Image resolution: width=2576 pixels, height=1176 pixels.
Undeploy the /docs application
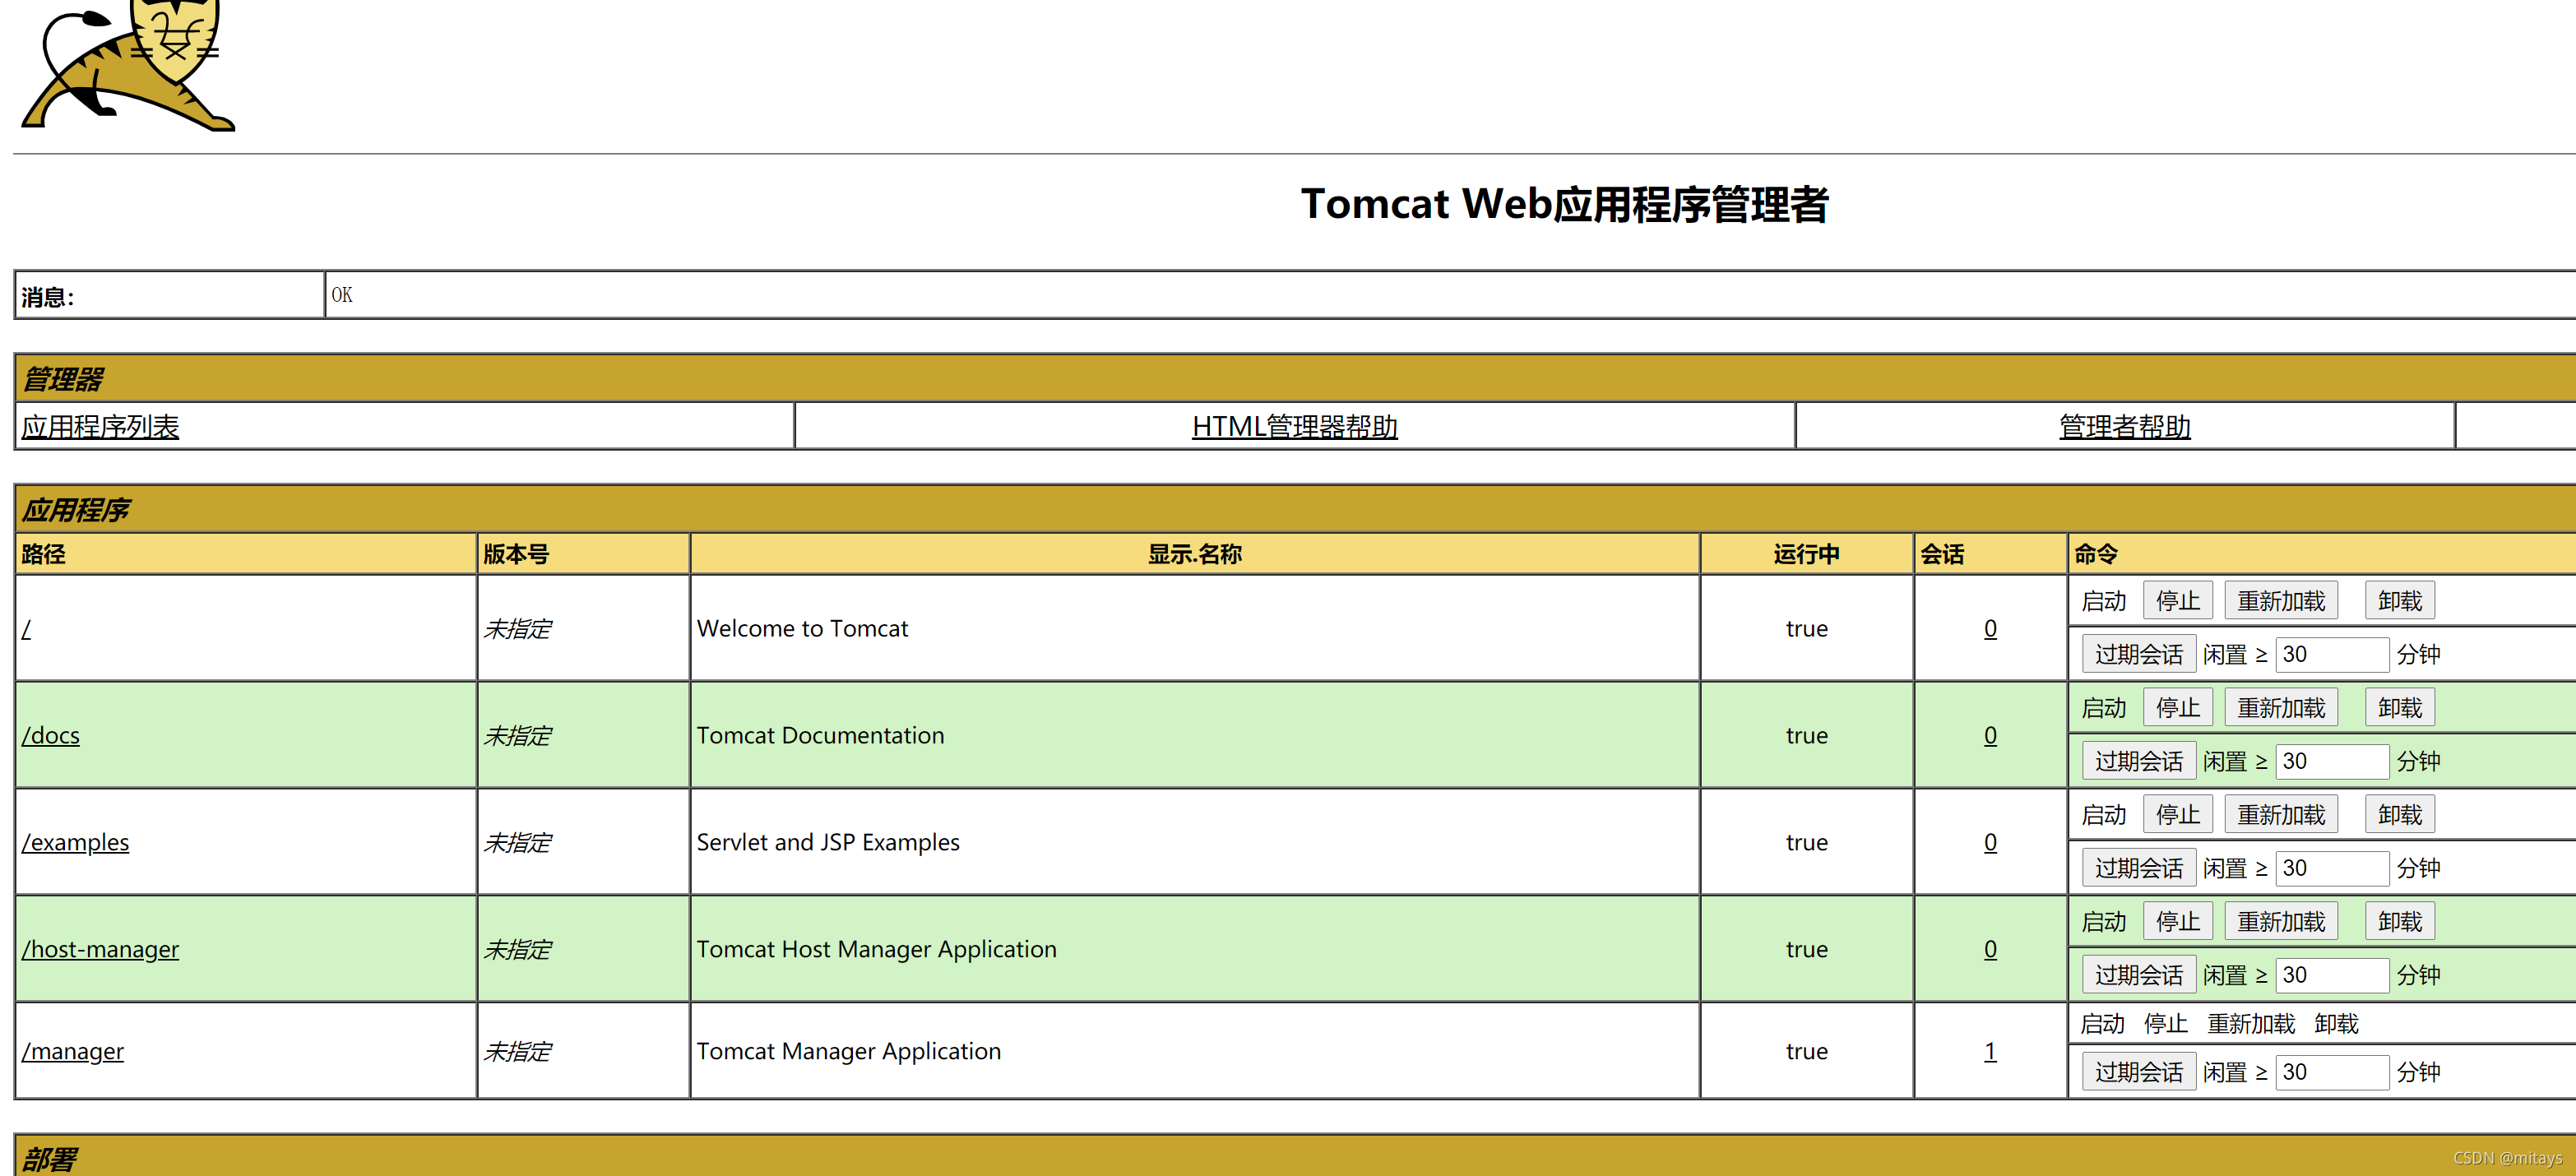[x=2399, y=708]
